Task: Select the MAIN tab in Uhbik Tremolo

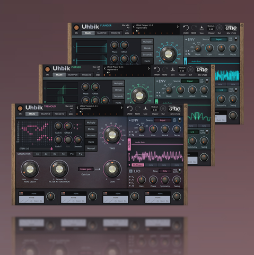Action: (x=32, y=114)
